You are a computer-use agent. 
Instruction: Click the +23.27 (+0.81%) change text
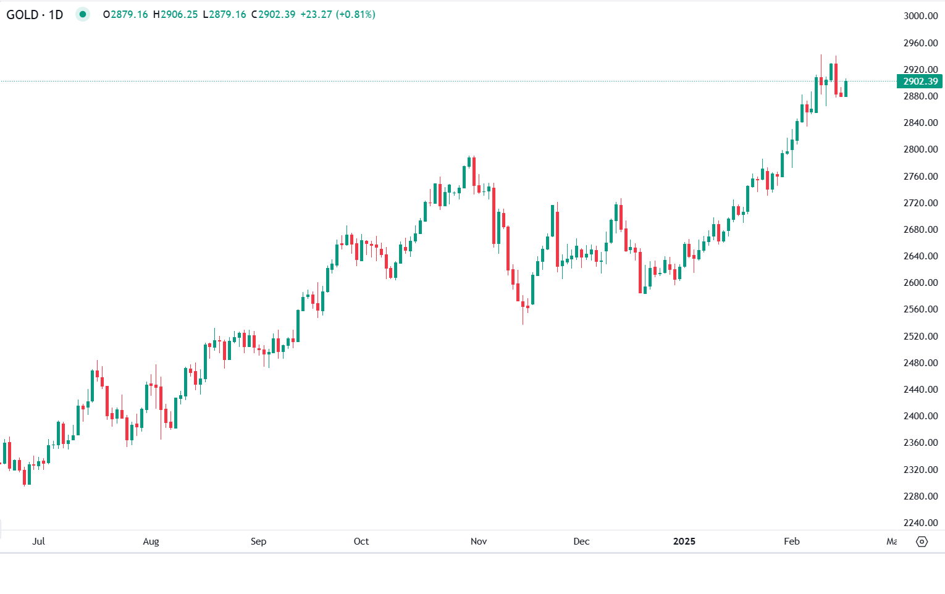click(x=338, y=14)
